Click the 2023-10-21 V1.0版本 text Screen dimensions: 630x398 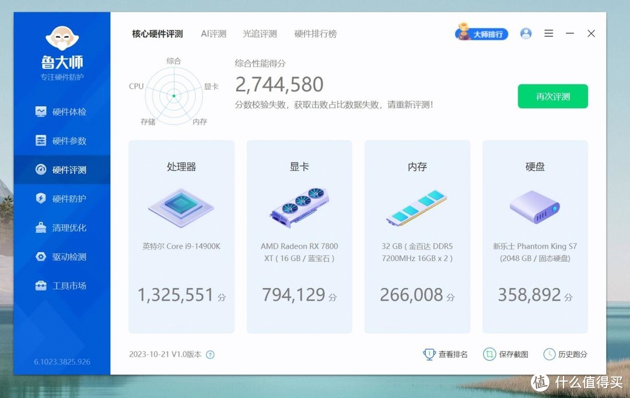pyautogui.click(x=165, y=354)
